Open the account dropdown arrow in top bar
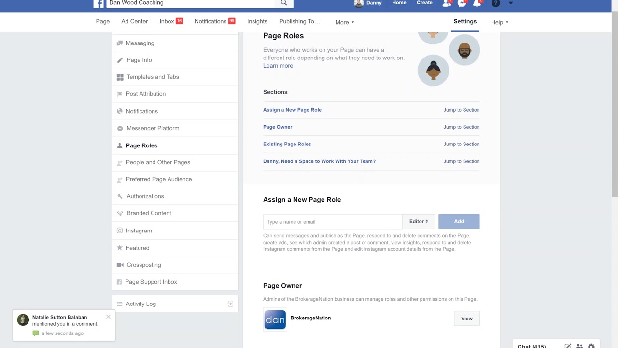The image size is (618, 348). pyautogui.click(x=511, y=3)
